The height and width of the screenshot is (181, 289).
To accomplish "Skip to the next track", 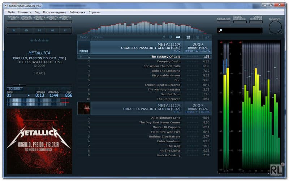I will 52,30.
